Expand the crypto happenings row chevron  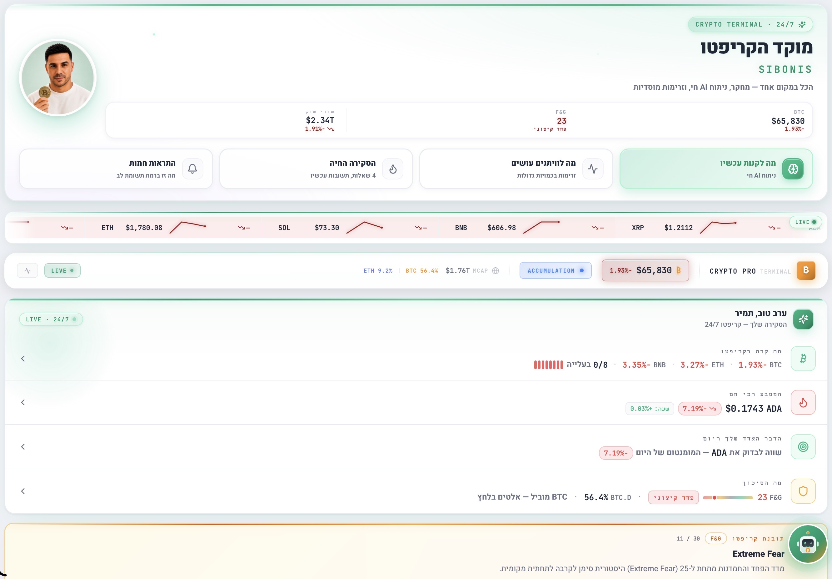coord(23,359)
